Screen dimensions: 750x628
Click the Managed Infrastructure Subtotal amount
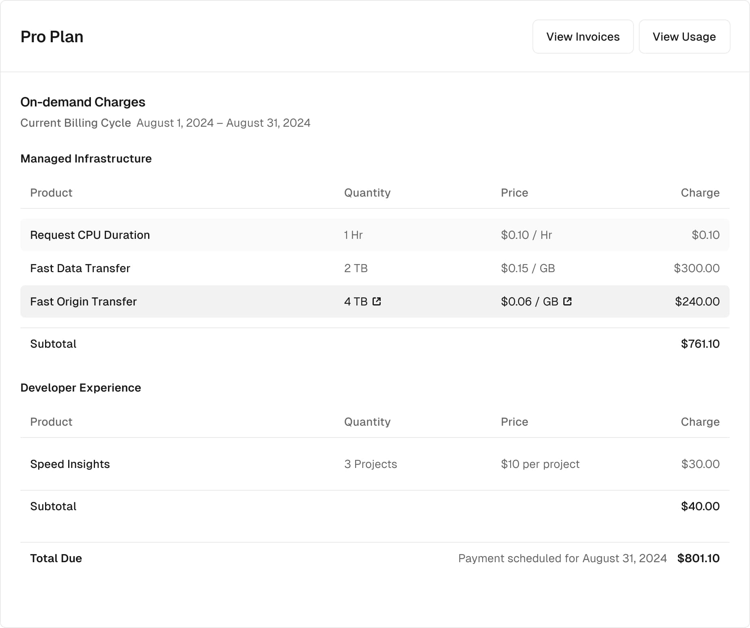(700, 344)
